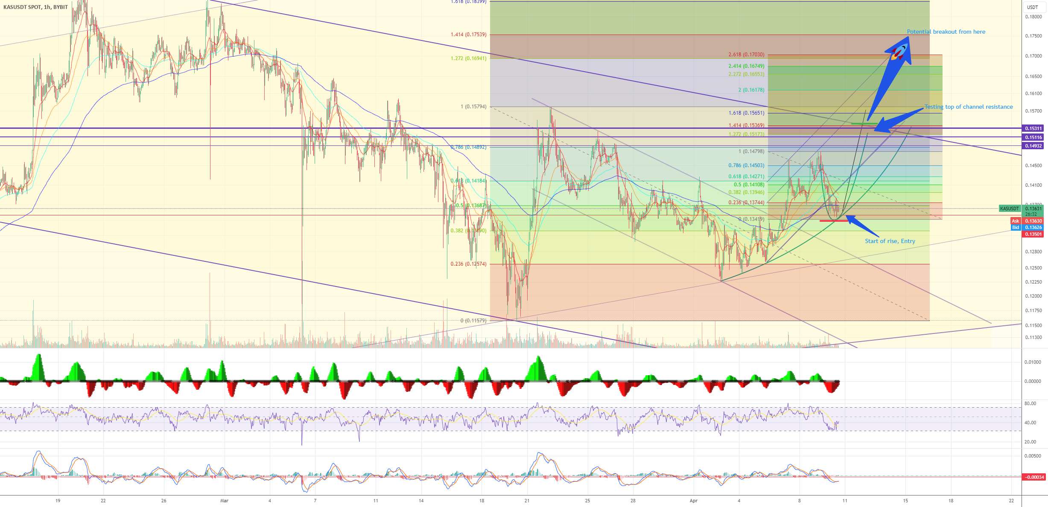The width and height of the screenshot is (1048, 507).
Task: Click the purple 0.14932 price label
Action: (1033, 146)
